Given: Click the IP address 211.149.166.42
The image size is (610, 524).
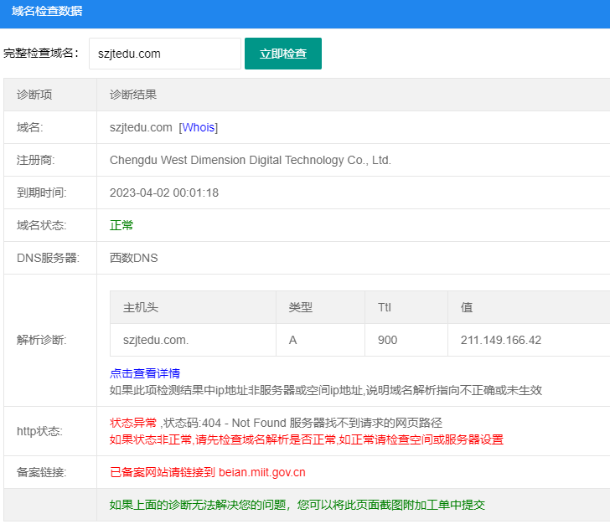Looking at the screenshot, I should [500, 340].
